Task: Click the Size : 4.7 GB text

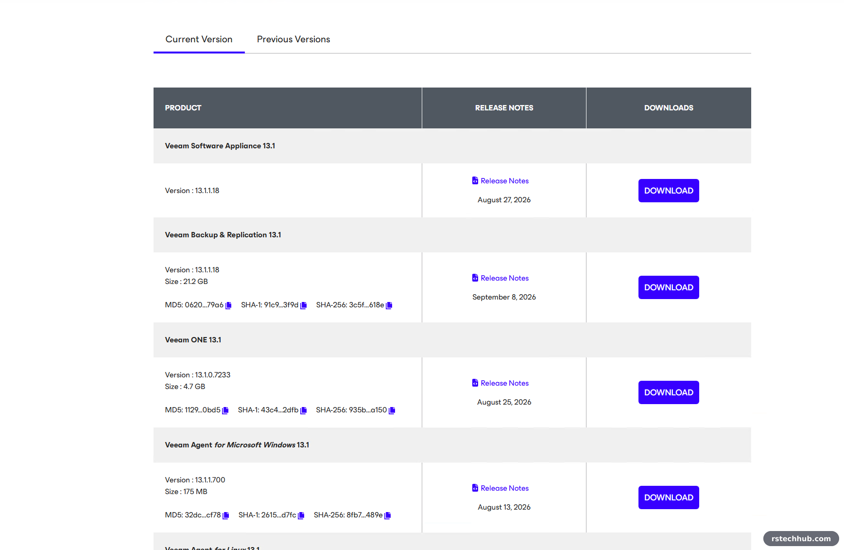Action: click(185, 387)
